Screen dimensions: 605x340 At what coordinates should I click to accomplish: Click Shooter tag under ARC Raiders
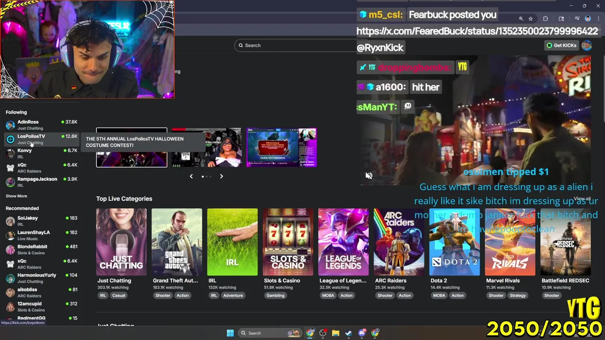(x=385, y=296)
